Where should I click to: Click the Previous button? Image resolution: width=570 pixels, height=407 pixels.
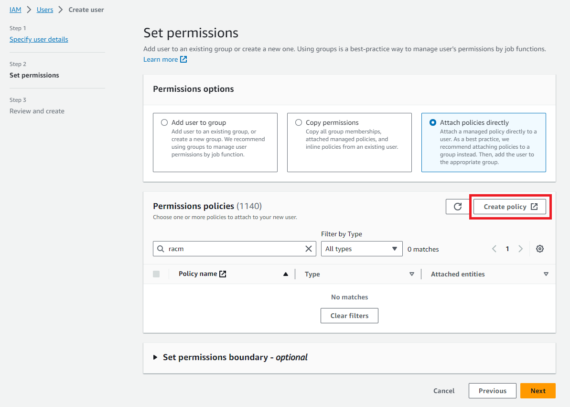point(493,391)
